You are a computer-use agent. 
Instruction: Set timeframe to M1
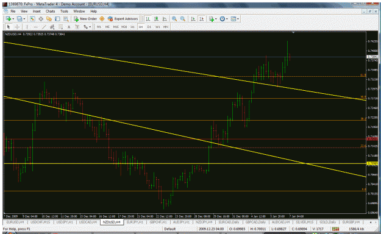coord(99,27)
